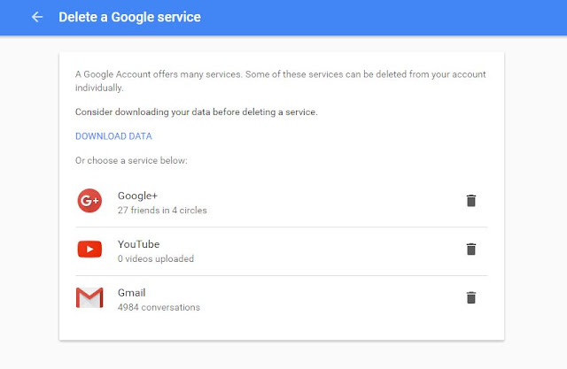The width and height of the screenshot is (567, 369).
Task: Click the "A Google Account offers" paragraph
Action: 280,81
